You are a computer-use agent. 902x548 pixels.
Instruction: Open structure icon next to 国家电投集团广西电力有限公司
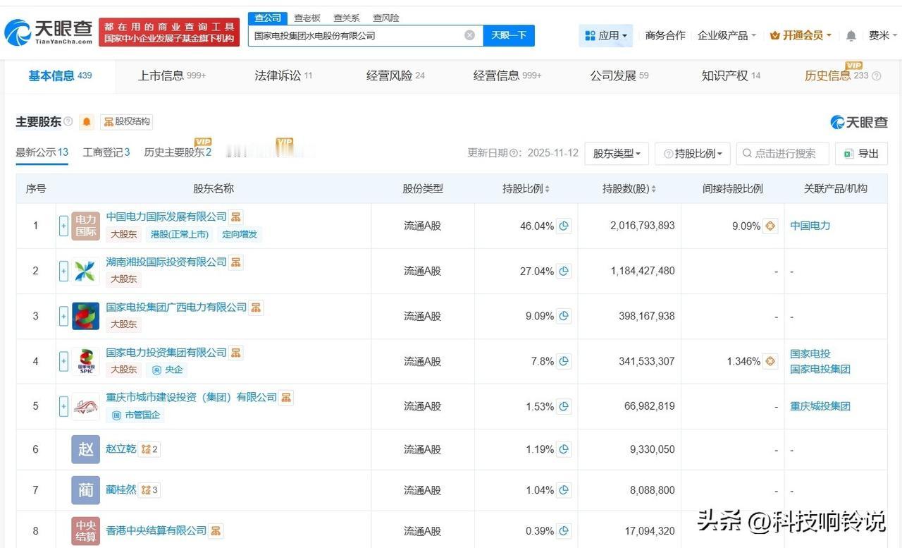257,307
